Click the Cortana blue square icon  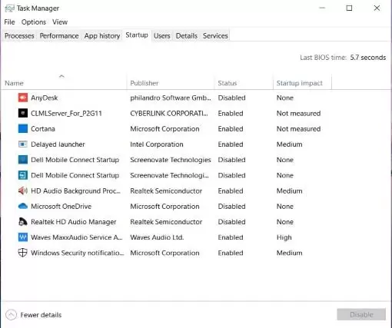[23, 128]
